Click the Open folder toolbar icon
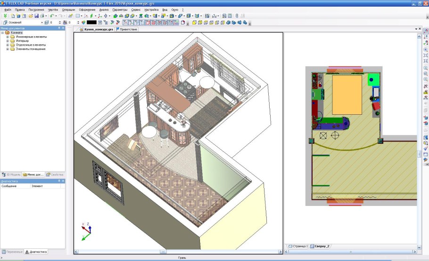Image resolution: width=429 pixels, height=261 pixels. [30, 16]
